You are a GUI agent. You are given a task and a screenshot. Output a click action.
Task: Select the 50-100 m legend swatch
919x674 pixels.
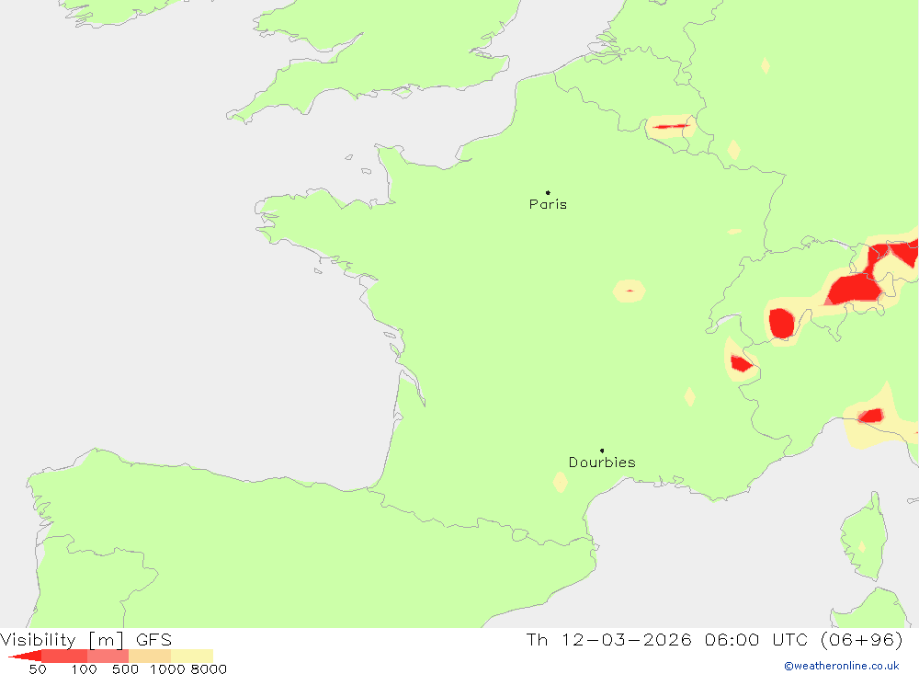[64, 656]
